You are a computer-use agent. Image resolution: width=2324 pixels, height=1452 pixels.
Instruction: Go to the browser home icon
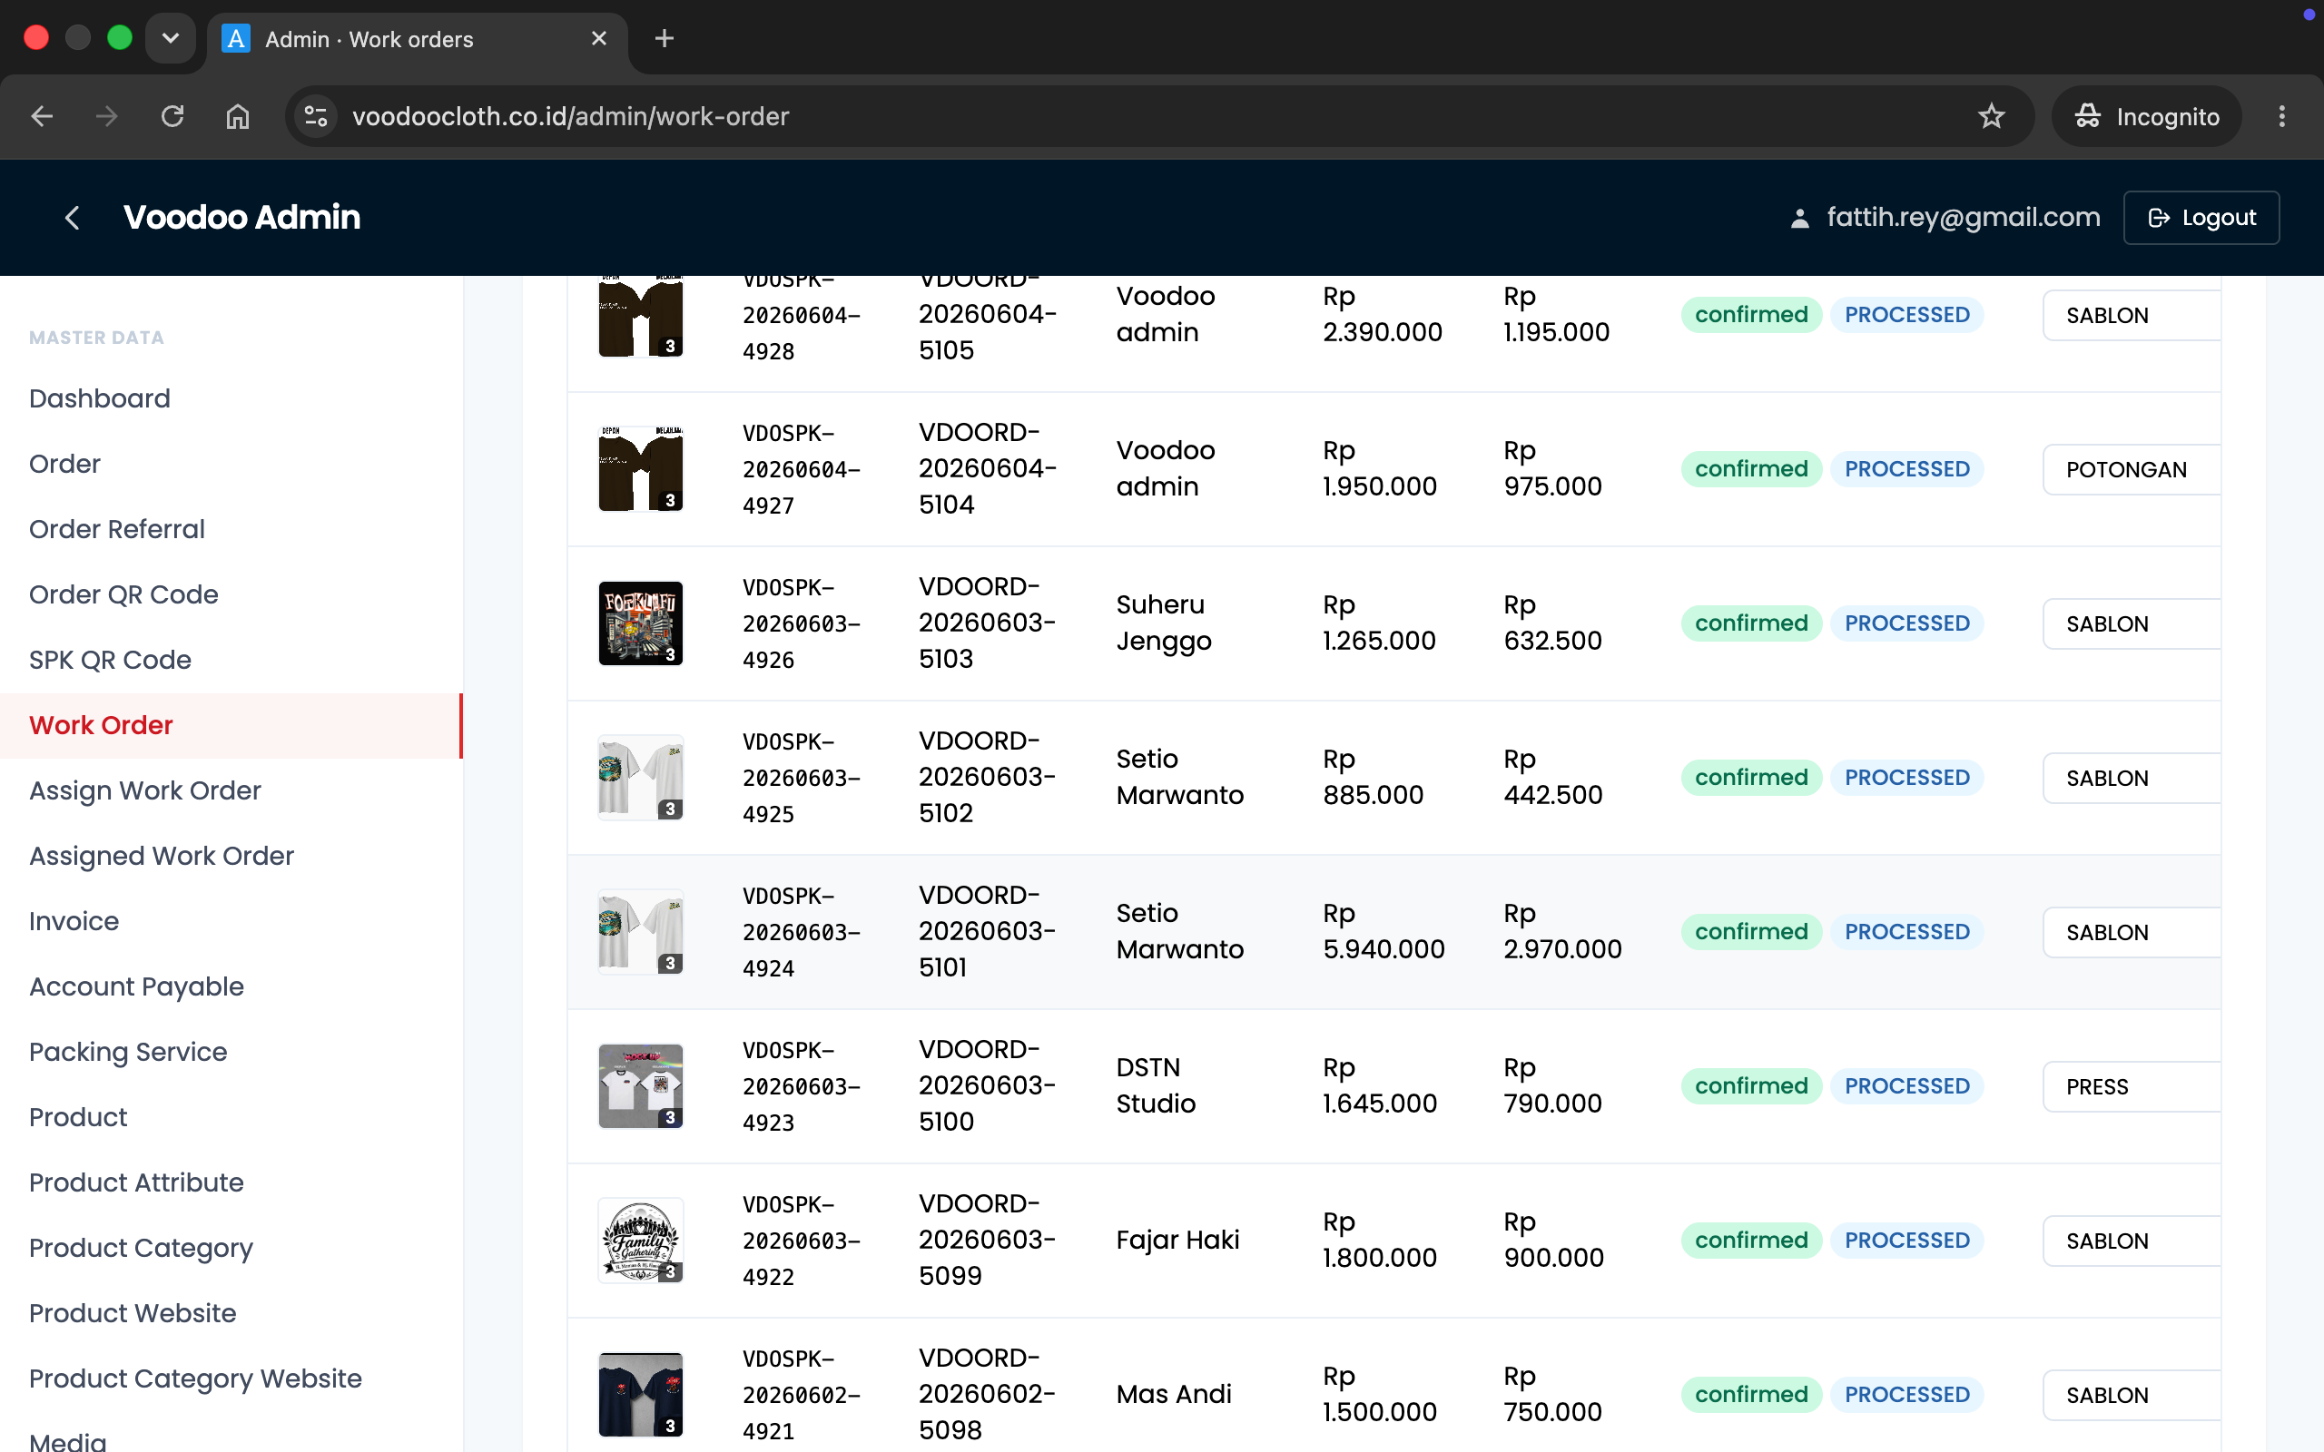coord(237,116)
